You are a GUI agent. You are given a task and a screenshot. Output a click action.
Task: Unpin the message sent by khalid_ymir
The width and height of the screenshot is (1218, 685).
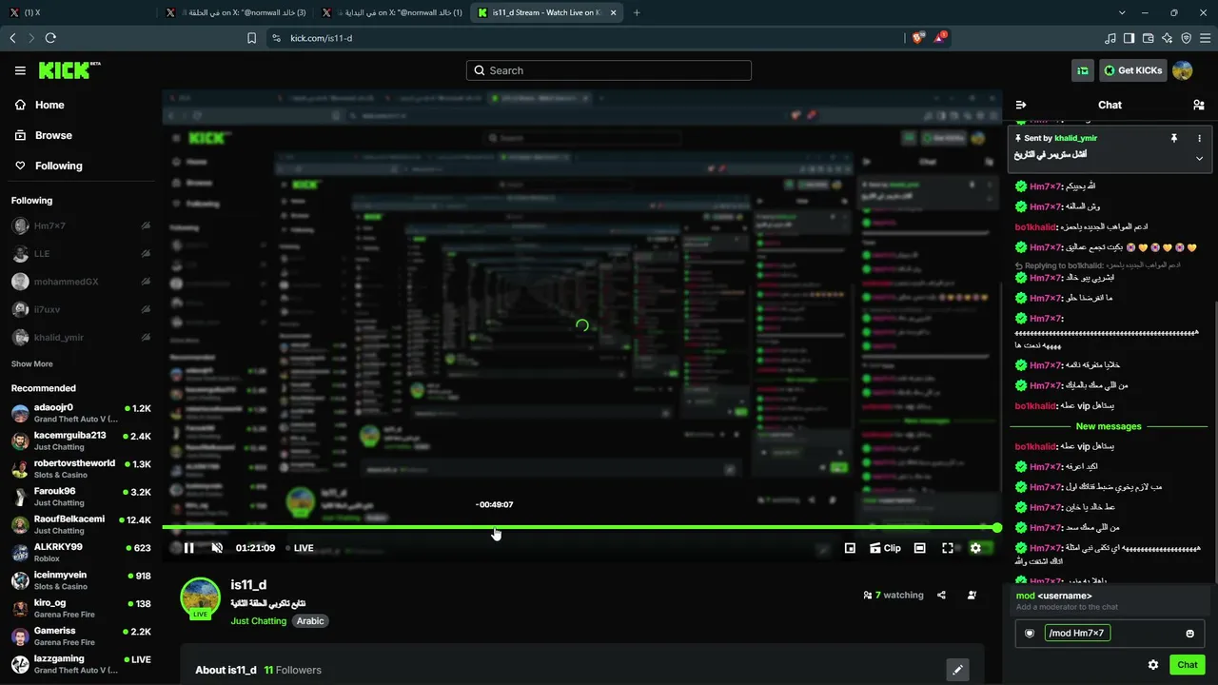coord(1174,138)
